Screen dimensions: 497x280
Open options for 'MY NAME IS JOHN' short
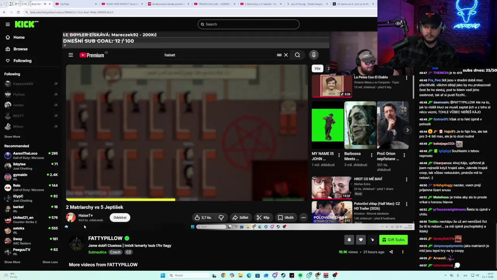pyautogui.click(x=339, y=155)
